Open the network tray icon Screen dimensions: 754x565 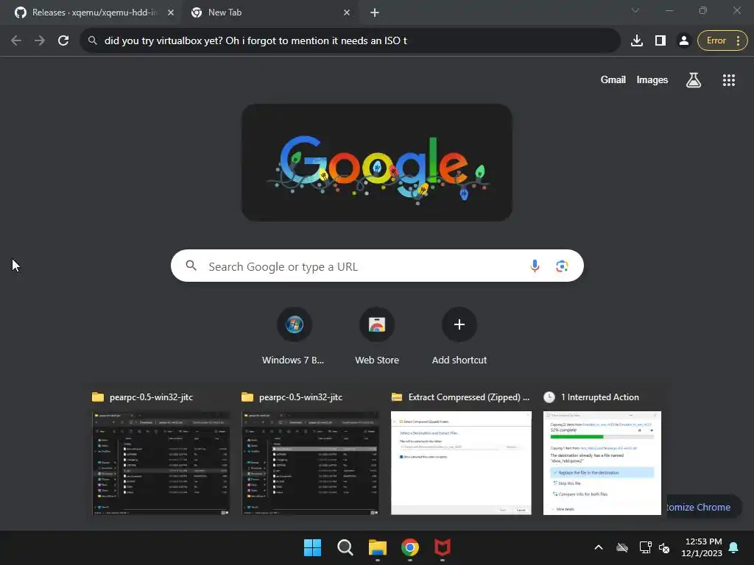click(645, 547)
